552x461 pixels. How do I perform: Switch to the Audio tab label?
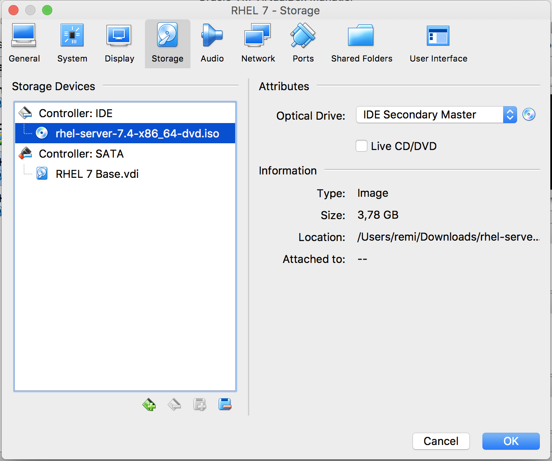(x=212, y=59)
